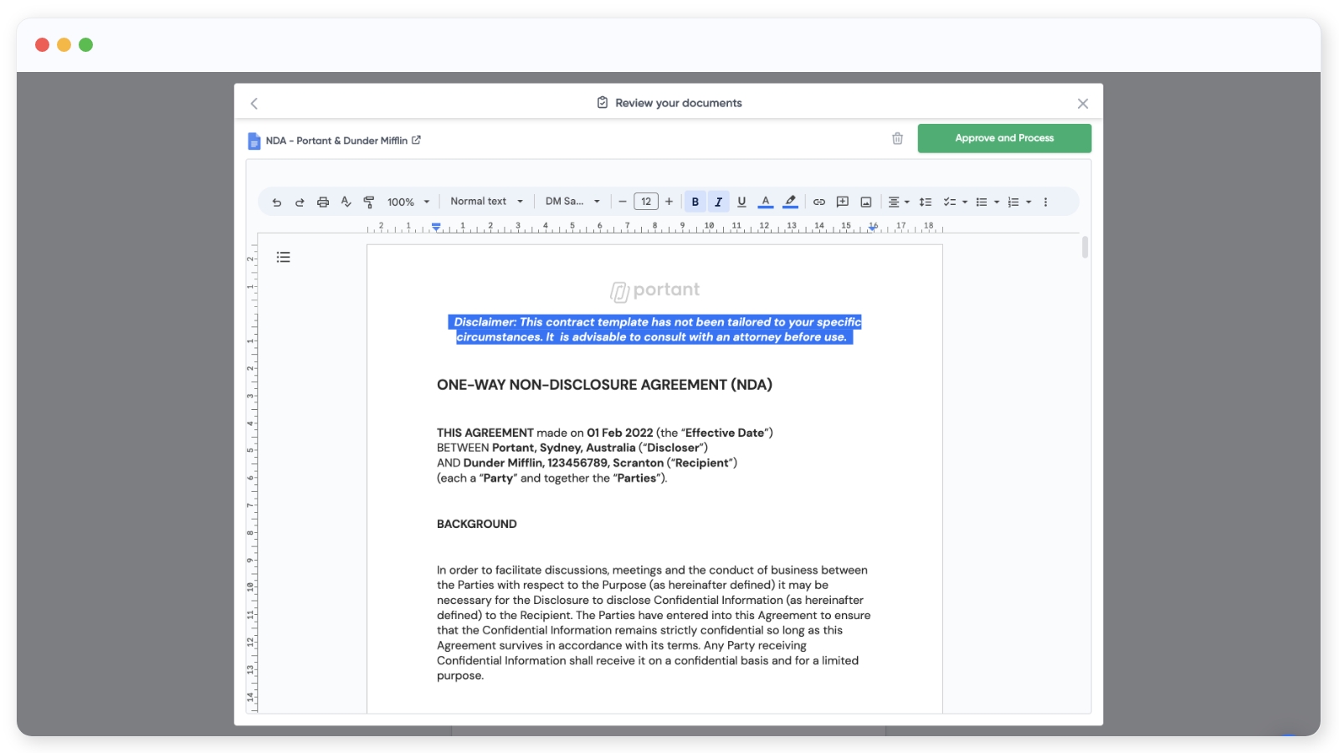Screen dimensions: 1339x753
Task: Open the document outline icon
Action: click(284, 258)
